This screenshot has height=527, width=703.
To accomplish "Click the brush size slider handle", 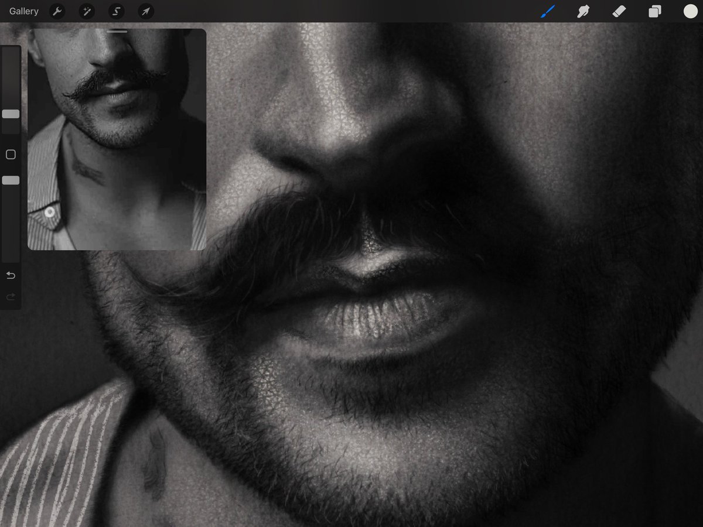I will pyautogui.click(x=11, y=114).
